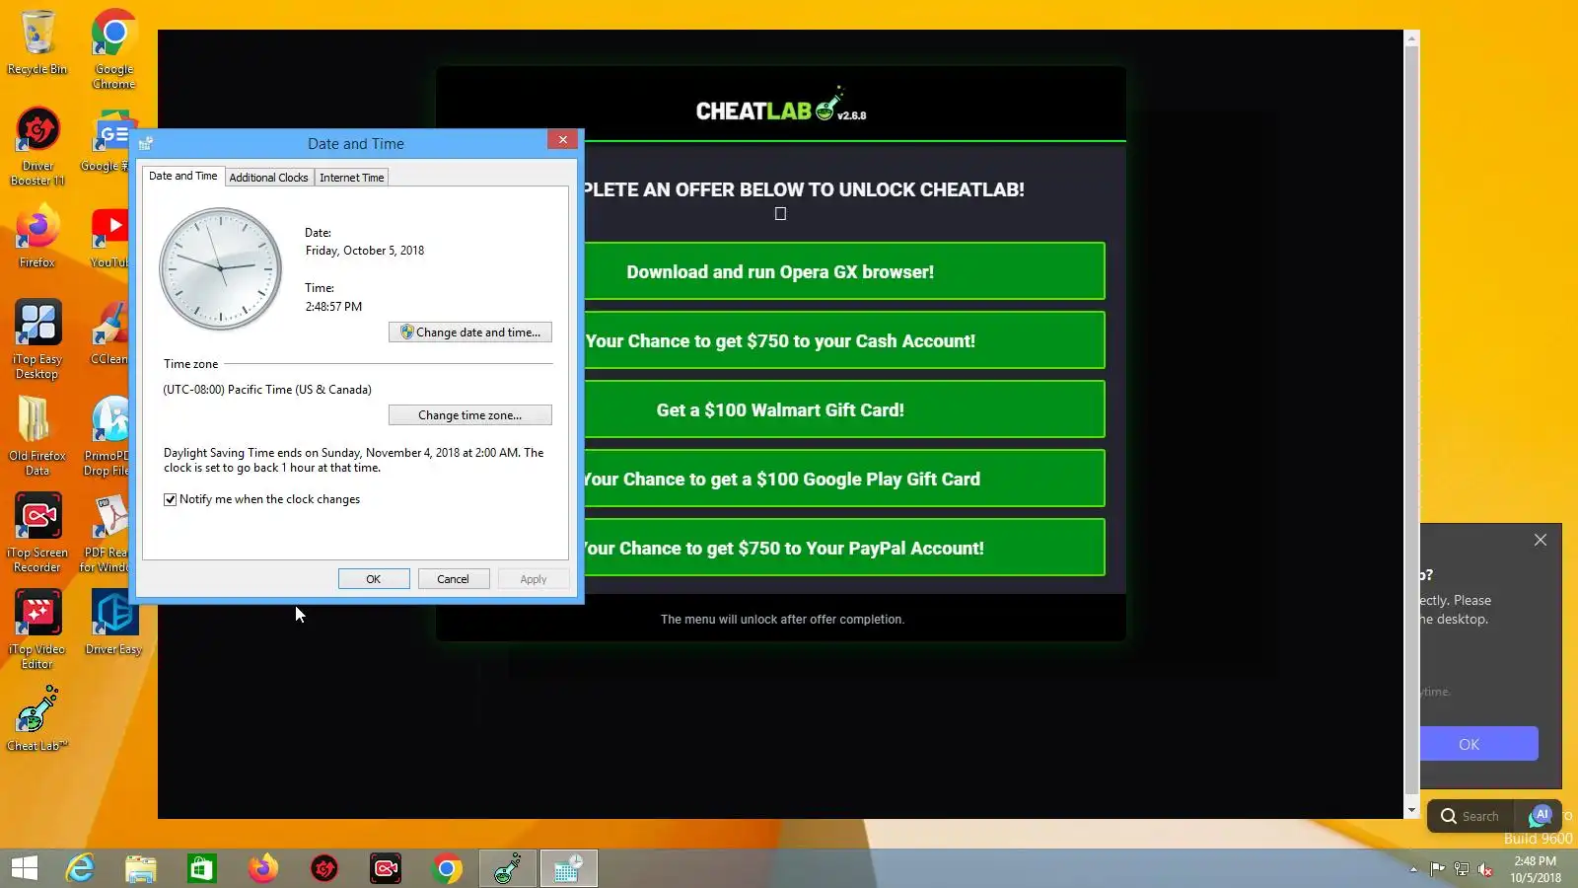
Task: Click the analog clock face
Action: (221, 268)
